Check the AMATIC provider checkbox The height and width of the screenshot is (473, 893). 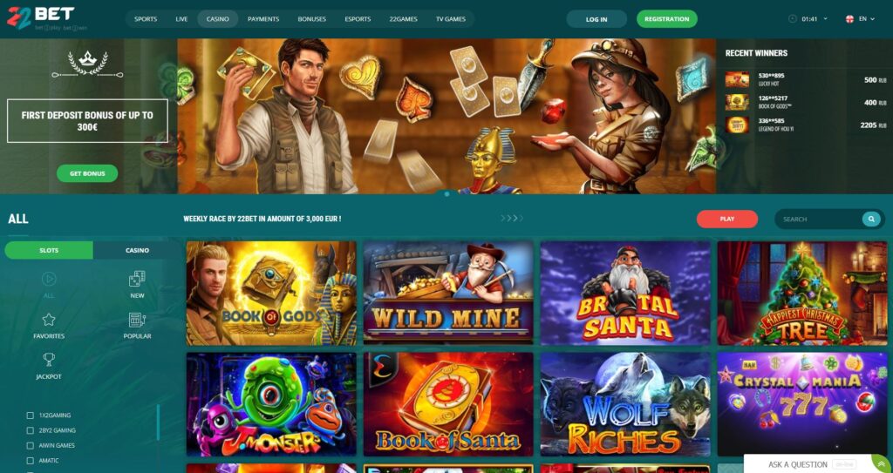31,461
